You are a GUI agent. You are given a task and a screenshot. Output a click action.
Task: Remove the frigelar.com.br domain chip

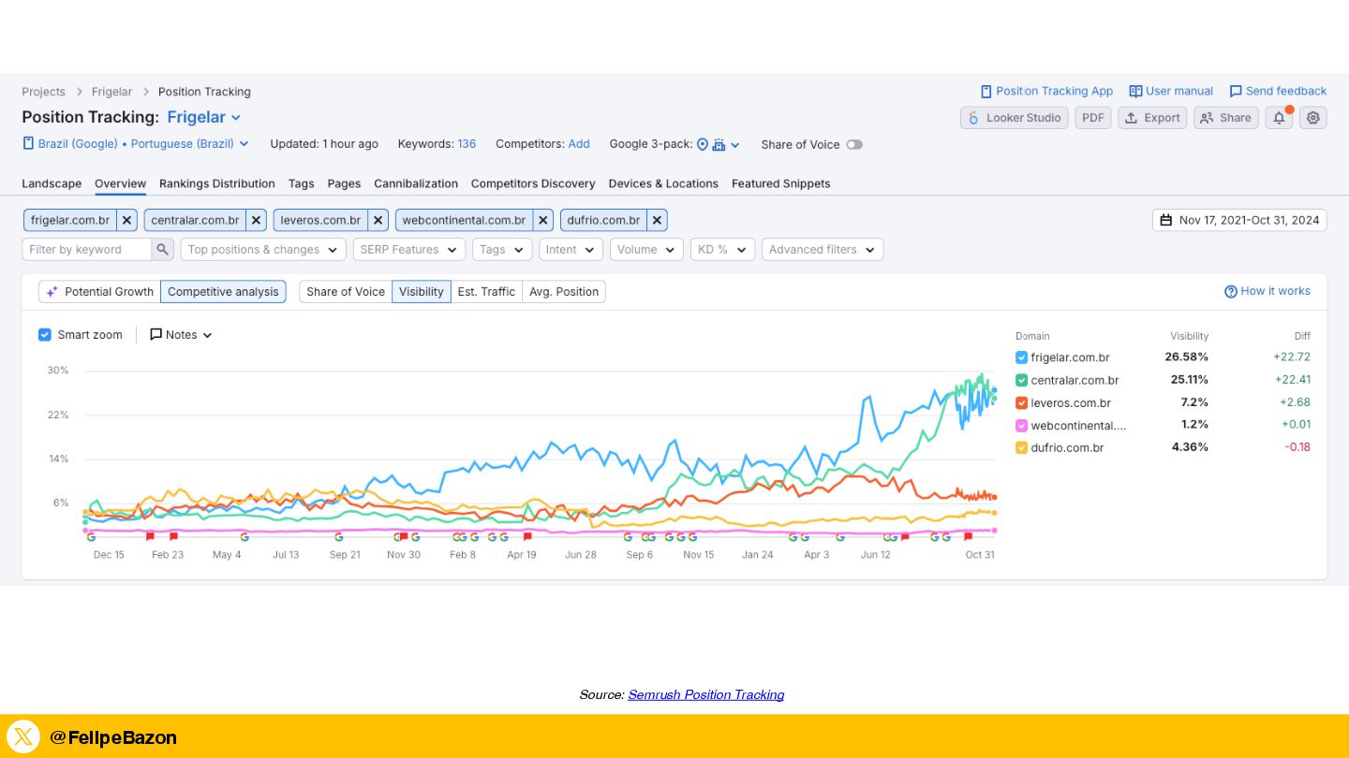[x=127, y=221]
